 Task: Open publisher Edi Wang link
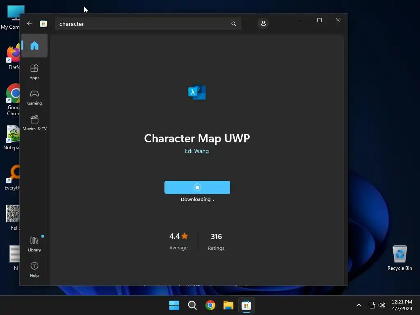click(197, 151)
